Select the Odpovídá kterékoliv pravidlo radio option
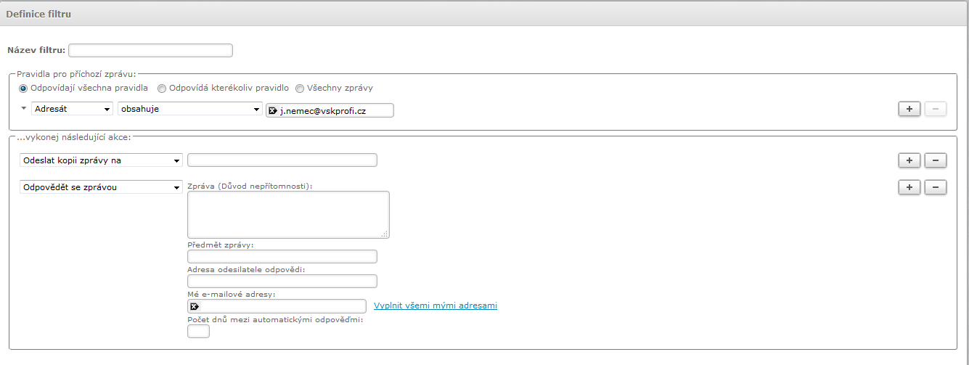This screenshot has height=365, width=969. [x=162, y=89]
